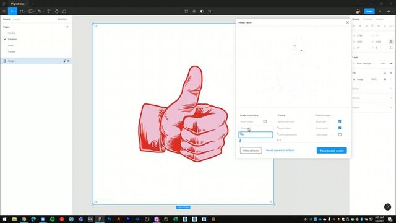Viewport: 396px width, 223px height.
Task: Unlock the Image 1 layer
Action: click(x=64, y=61)
